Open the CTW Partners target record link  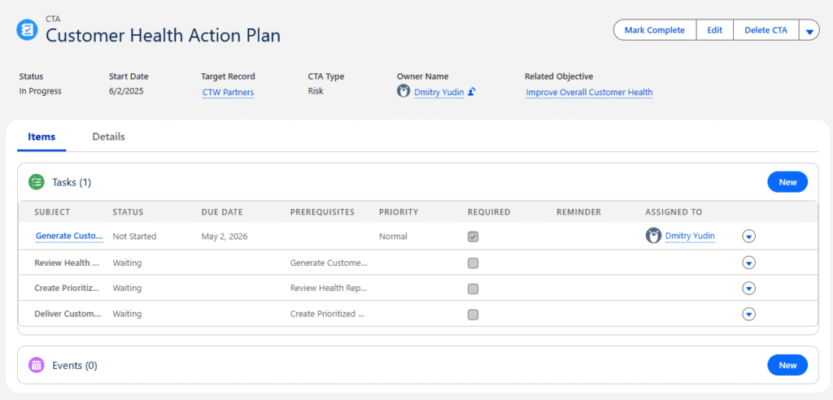[x=228, y=93]
